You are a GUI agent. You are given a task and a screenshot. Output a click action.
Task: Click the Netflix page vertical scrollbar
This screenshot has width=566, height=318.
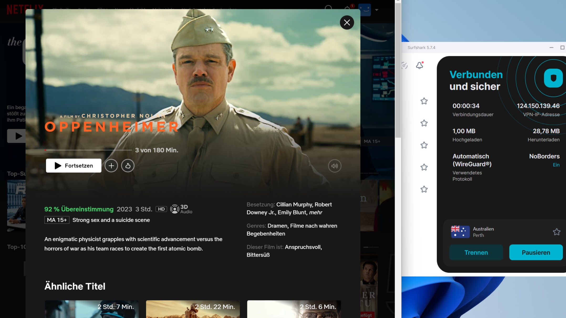click(x=398, y=70)
